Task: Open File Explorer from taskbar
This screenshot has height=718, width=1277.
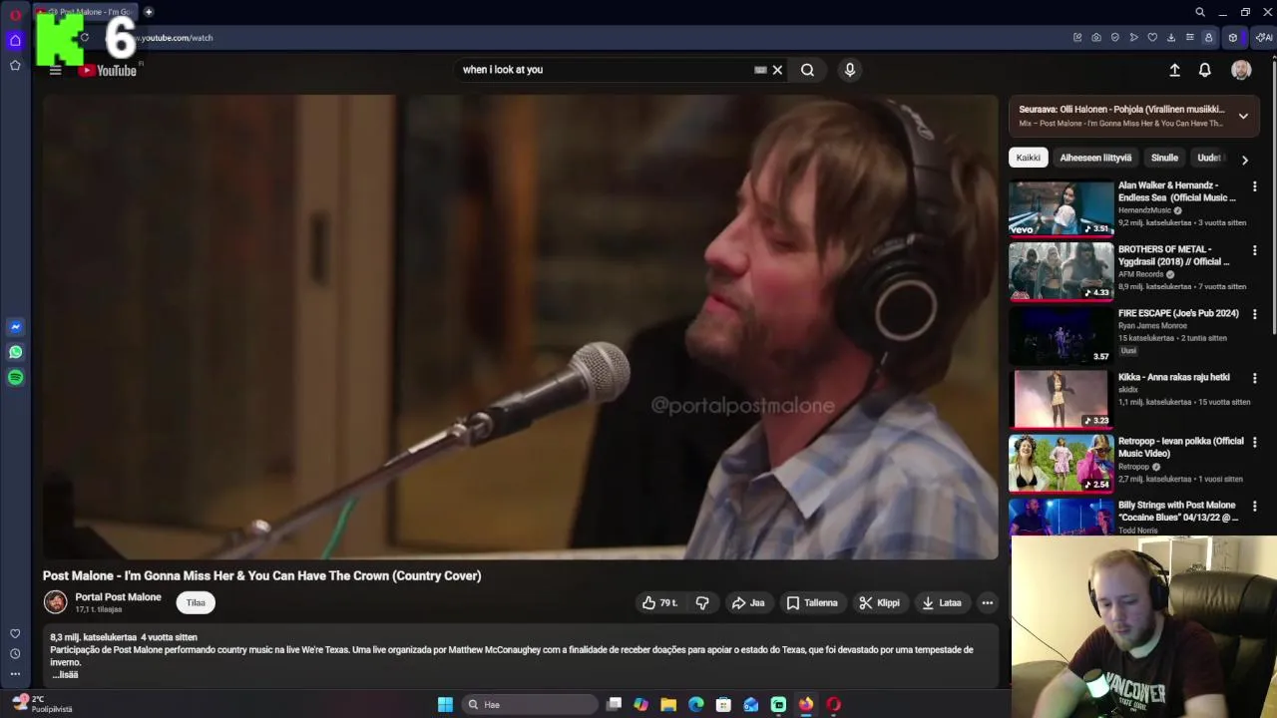Action: pyautogui.click(x=668, y=704)
